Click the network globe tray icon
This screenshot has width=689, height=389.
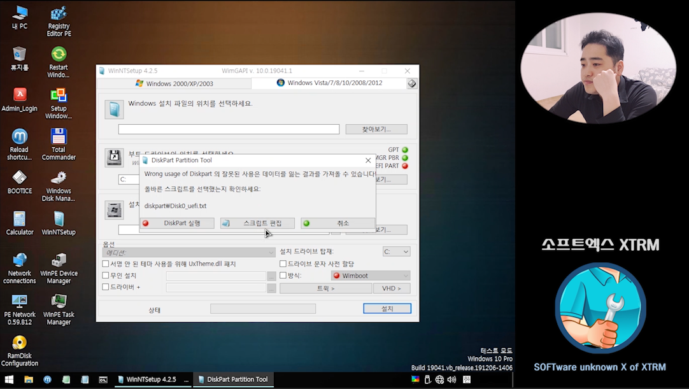coord(439,379)
